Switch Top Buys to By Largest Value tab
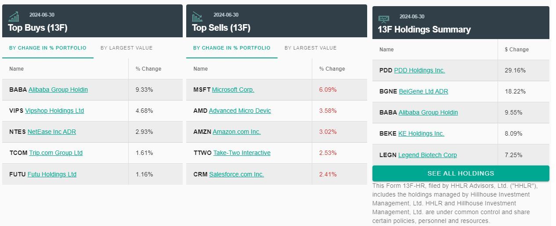The height and width of the screenshot is (226, 556). (x=126, y=48)
